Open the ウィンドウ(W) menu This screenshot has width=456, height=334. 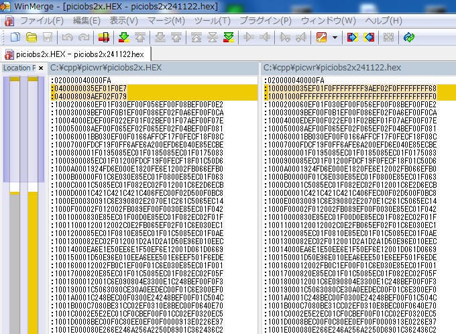point(329,21)
